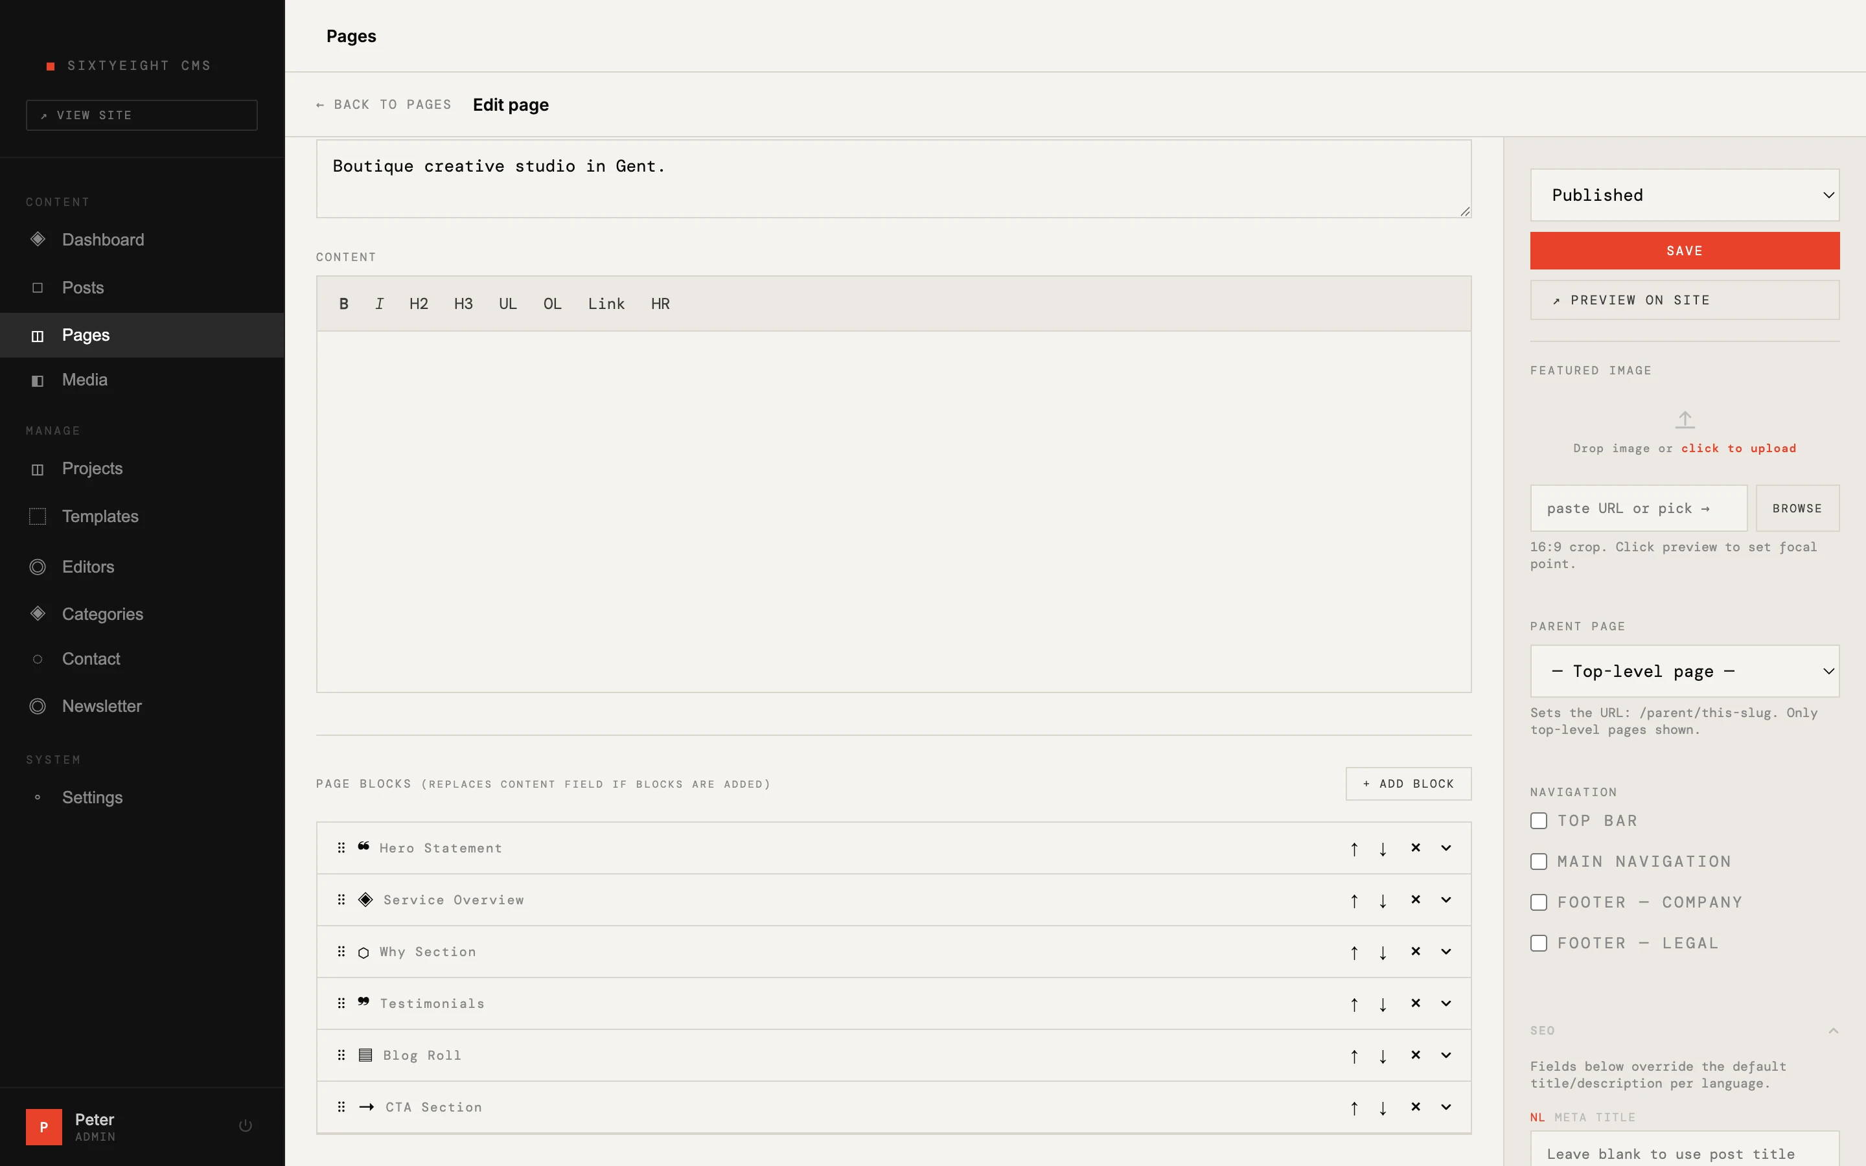Click the logout power icon
This screenshot has width=1866, height=1166.
click(245, 1126)
